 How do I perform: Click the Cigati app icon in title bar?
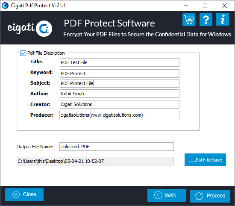coord(5,6)
